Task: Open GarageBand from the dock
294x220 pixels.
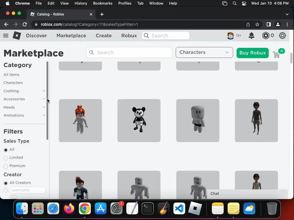Action: tap(163, 208)
